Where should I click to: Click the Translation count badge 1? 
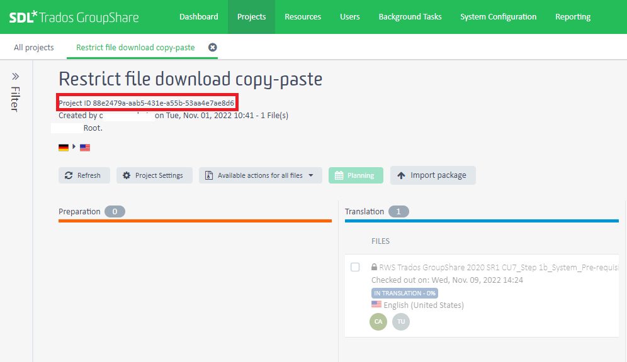pyautogui.click(x=398, y=212)
